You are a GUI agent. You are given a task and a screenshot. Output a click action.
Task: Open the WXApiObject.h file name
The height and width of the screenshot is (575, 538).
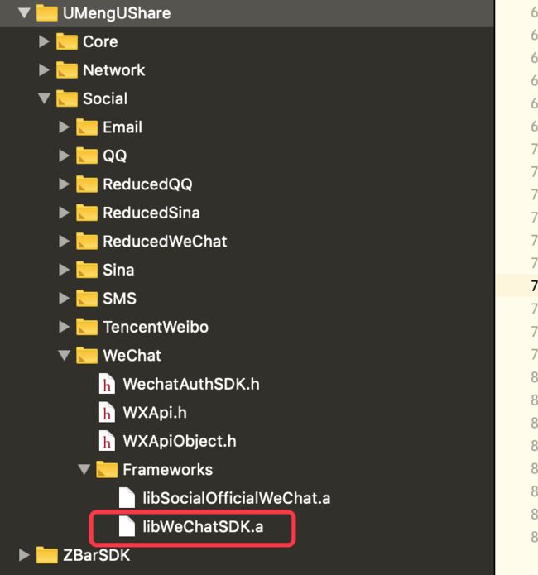point(180,441)
